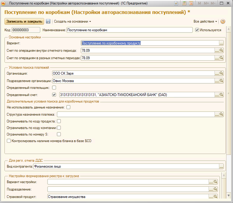The width and height of the screenshot is (233, 203).
Task: Open the Все действия menu
Action: tap(205, 21)
